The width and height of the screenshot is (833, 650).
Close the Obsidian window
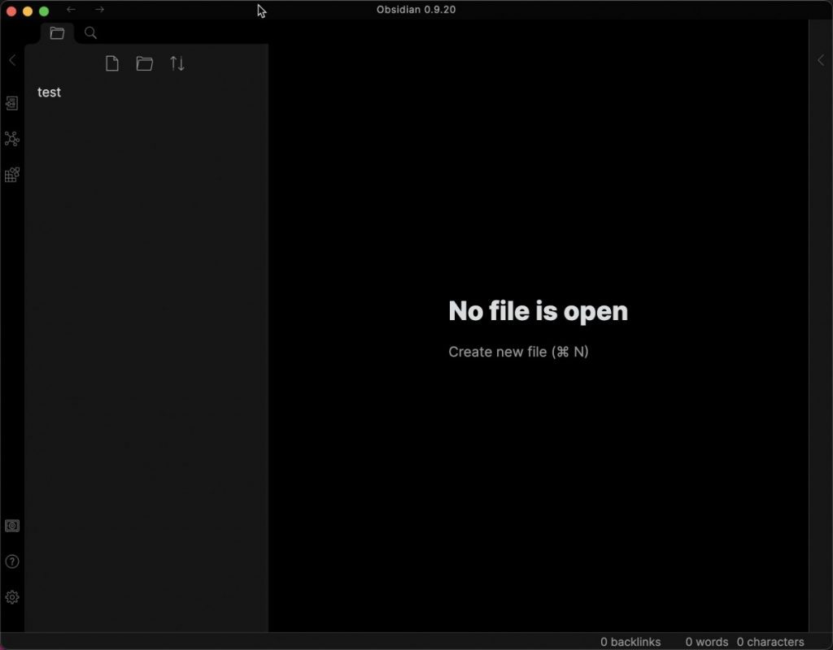(x=11, y=11)
